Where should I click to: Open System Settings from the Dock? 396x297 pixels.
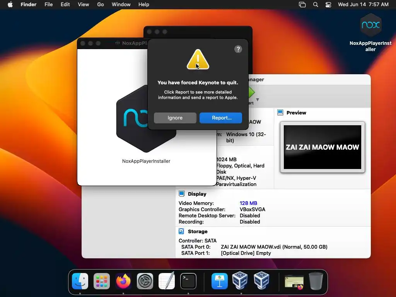tap(145, 281)
